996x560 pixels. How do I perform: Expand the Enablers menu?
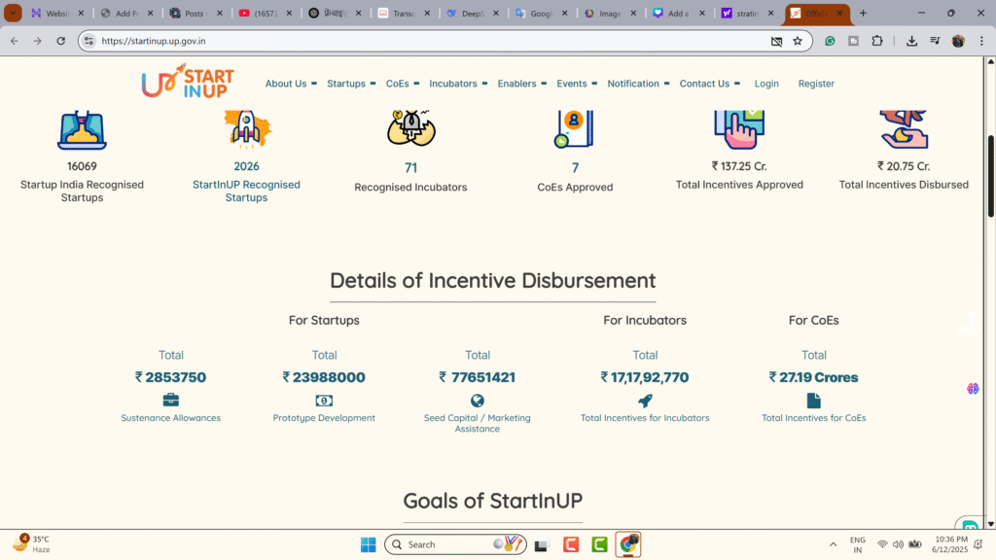click(522, 84)
